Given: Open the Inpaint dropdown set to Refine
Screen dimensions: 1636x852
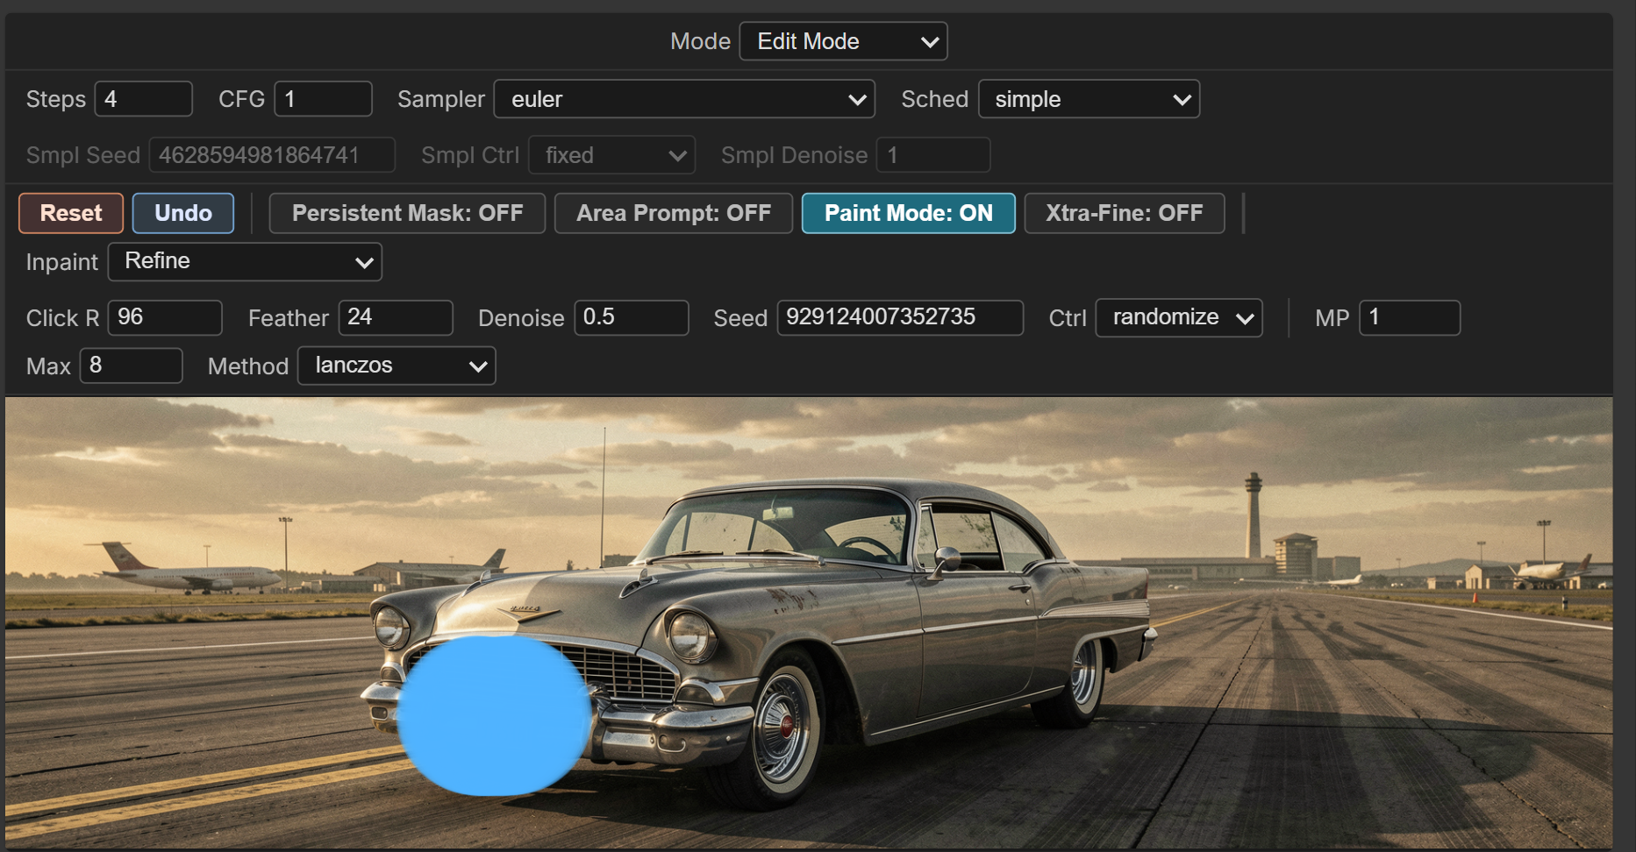Looking at the screenshot, I should (x=245, y=262).
